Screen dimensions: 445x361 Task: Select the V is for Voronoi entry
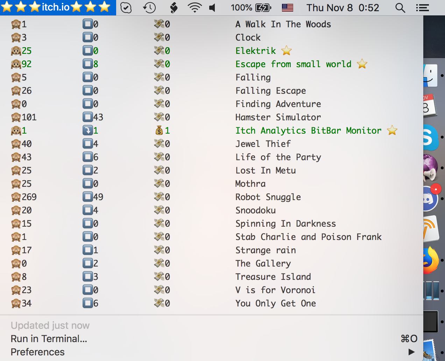275,290
